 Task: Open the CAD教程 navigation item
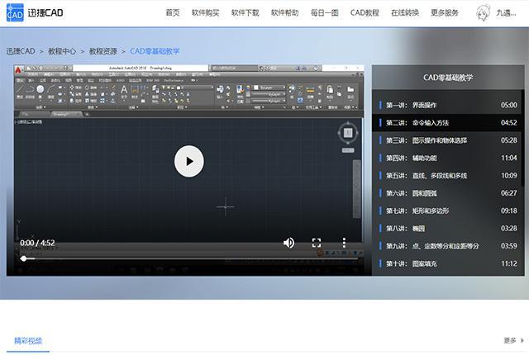click(x=365, y=13)
